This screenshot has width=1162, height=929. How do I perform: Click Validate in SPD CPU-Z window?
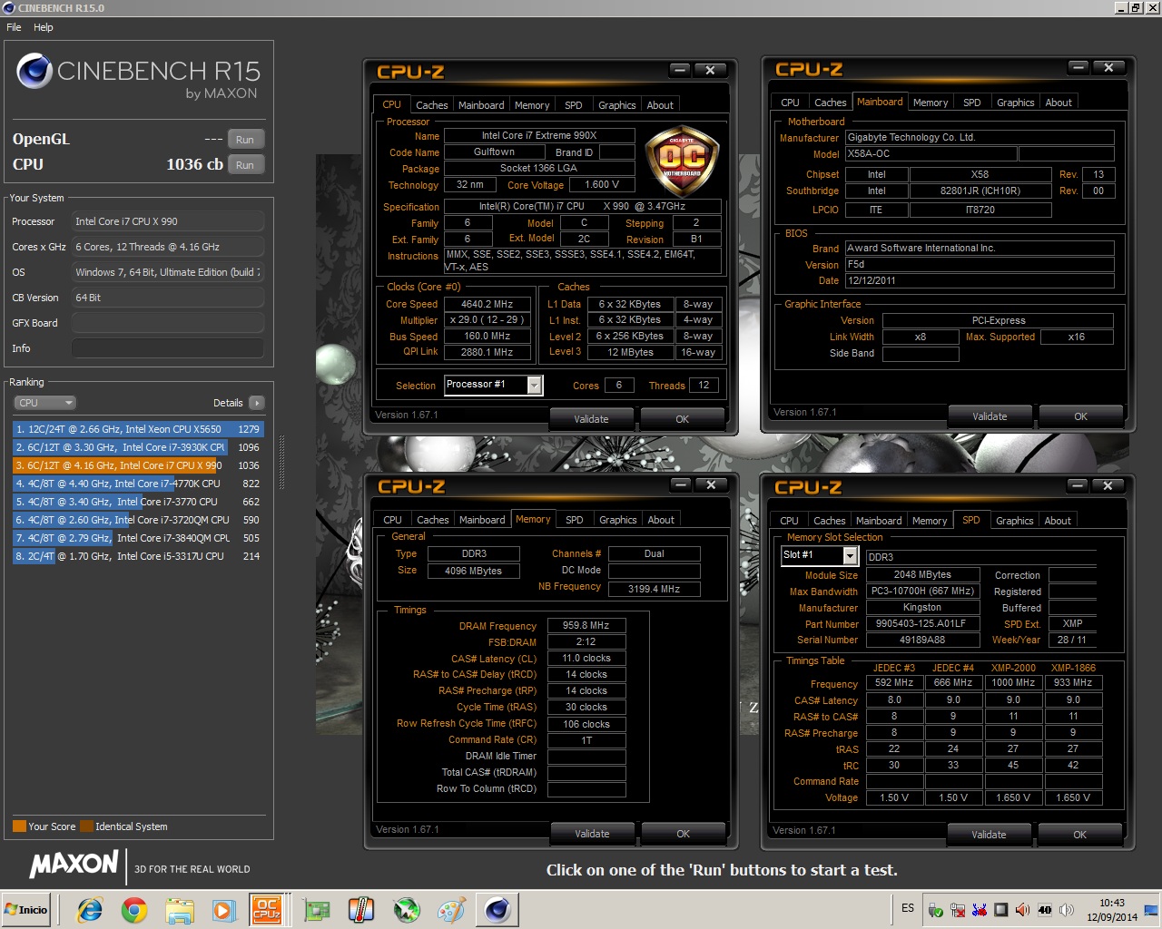pyautogui.click(x=989, y=835)
